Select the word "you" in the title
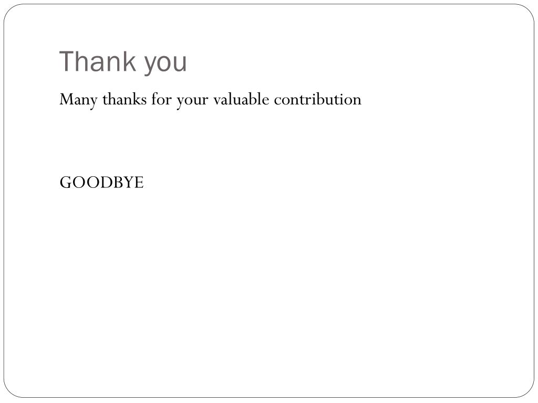The width and height of the screenshot is (538, 403). tap(165, 65)
